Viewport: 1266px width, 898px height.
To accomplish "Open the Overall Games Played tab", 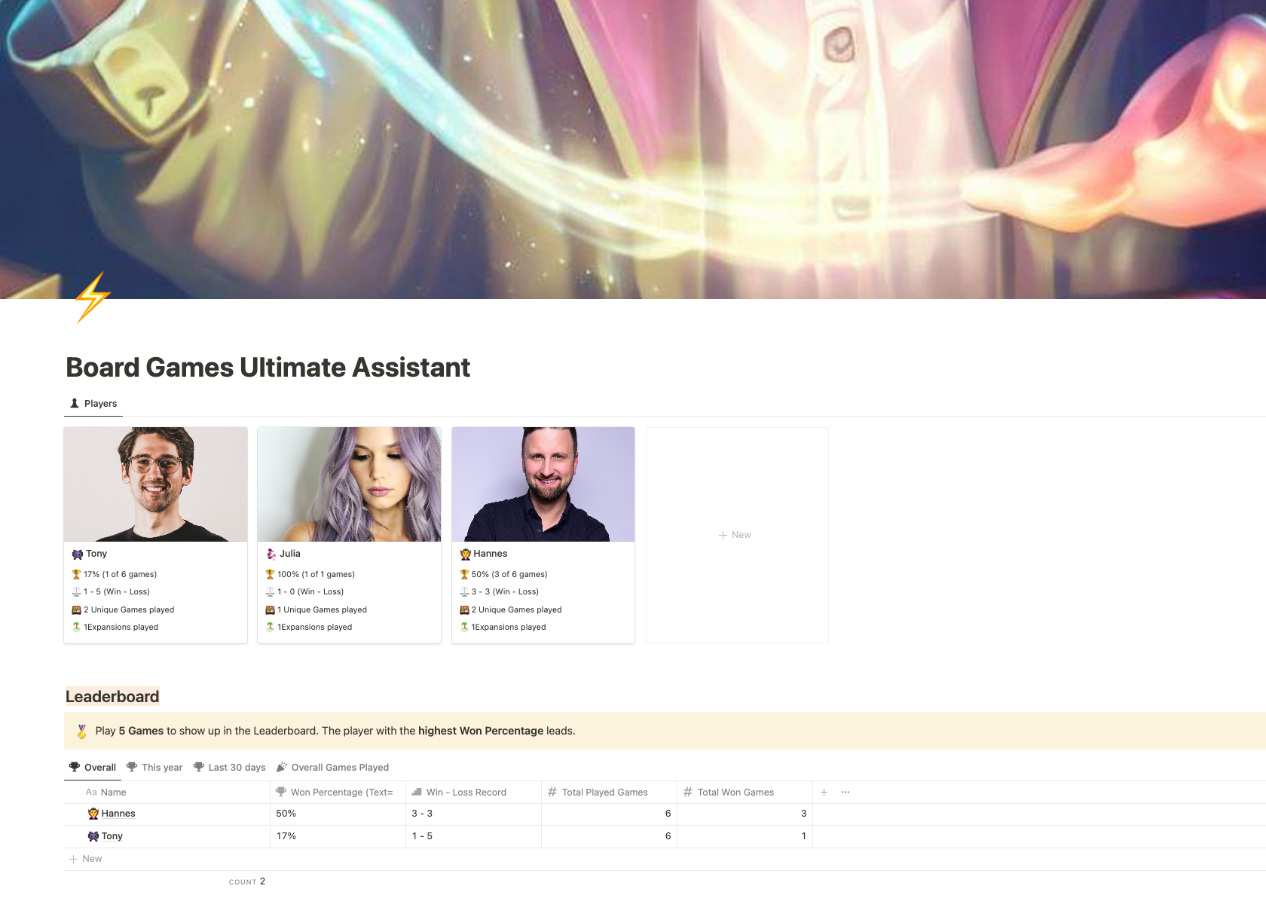I will pyautogui.click(x=333, y=768).
